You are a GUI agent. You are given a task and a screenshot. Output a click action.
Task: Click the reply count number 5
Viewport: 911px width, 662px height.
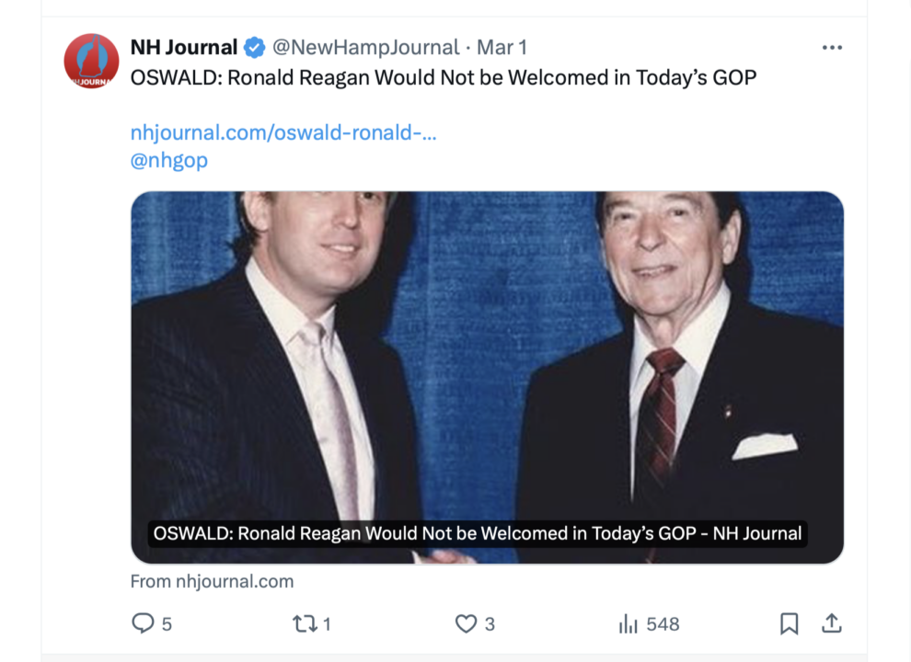tap(167, 624)
